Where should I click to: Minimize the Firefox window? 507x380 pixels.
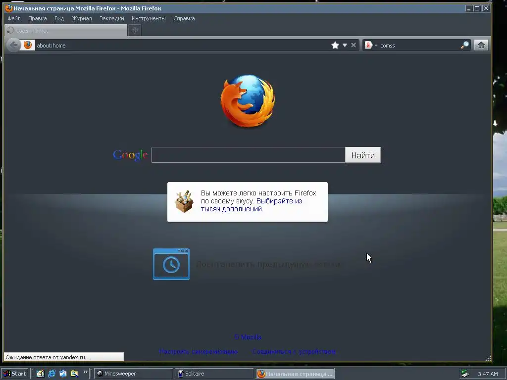point(468,8)
